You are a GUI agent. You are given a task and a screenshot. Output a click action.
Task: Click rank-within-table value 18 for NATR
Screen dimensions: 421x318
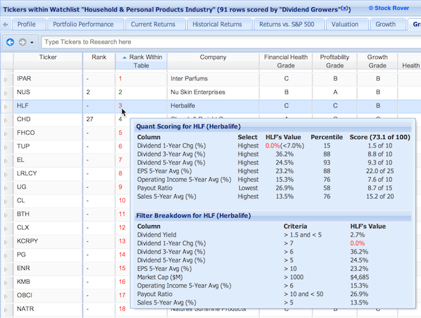(122, 309)
